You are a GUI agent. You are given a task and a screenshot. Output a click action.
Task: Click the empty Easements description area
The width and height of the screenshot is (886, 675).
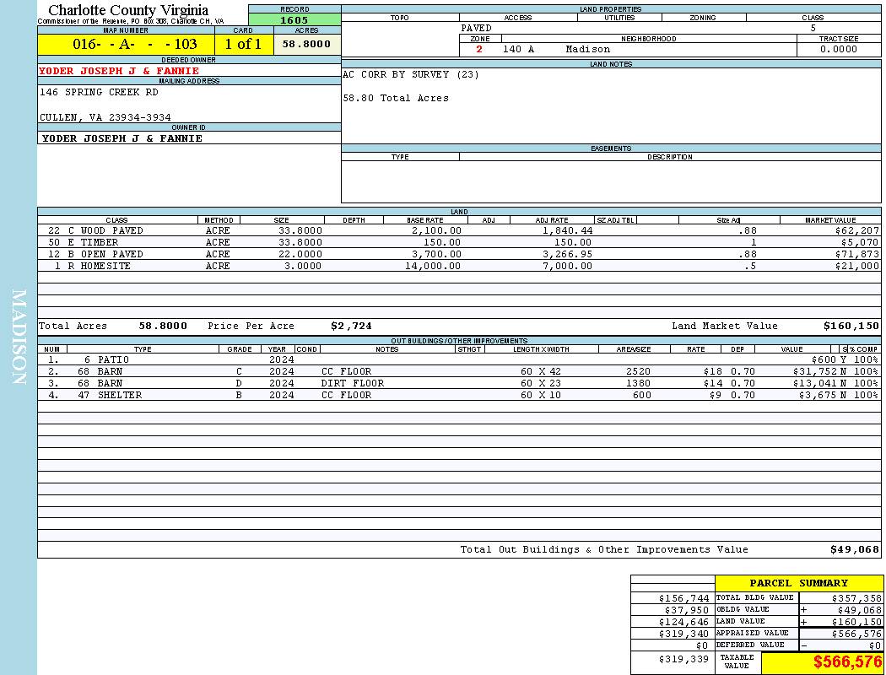coord(669,181)
